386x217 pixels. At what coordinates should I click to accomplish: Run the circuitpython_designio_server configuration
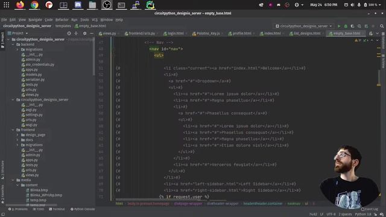pos(339,26)
